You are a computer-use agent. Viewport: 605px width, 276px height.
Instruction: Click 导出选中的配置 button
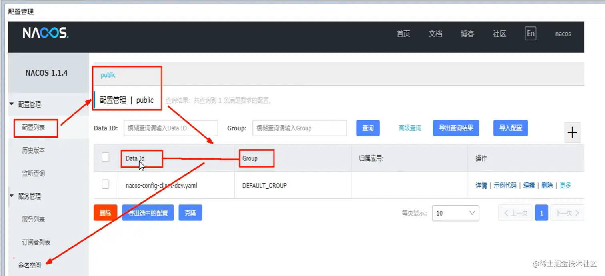pos(148,213)
